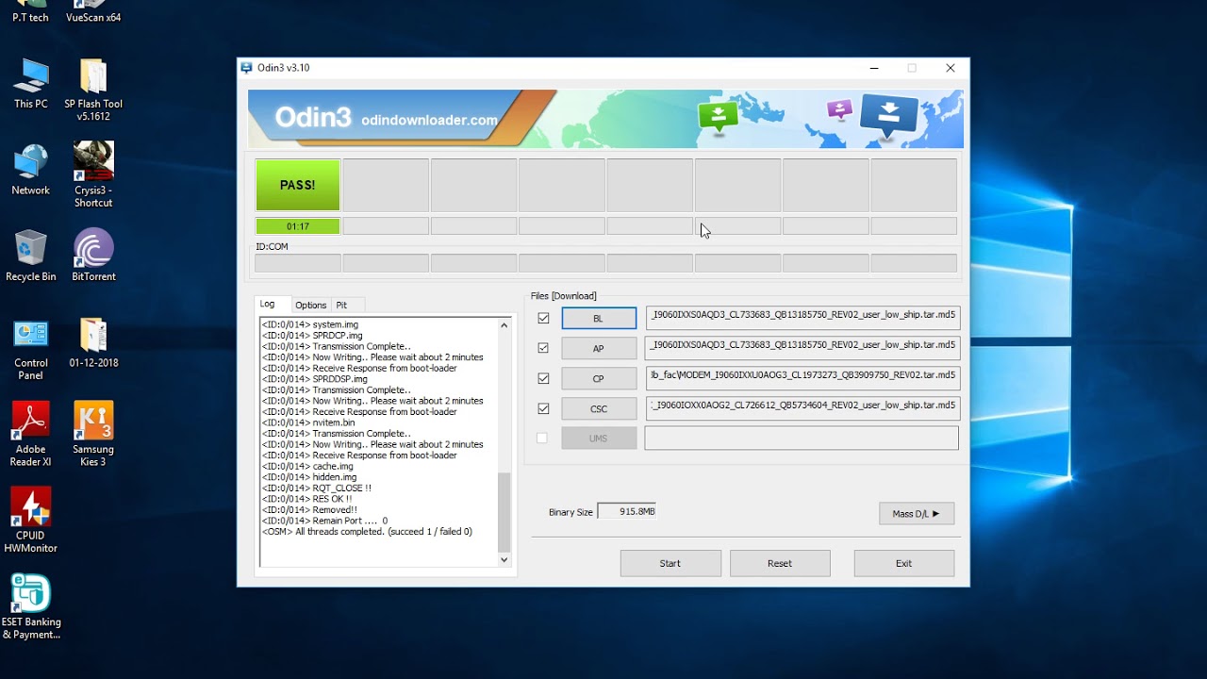1207x679 pixels.
Task: Minimize the Odin3 window
Action: (875, 68)
